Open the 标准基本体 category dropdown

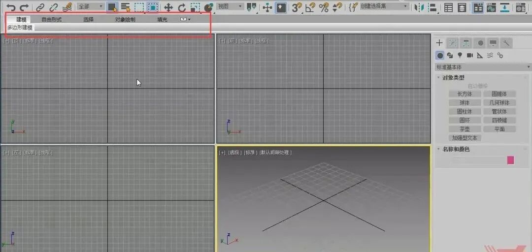click(483, 67)
